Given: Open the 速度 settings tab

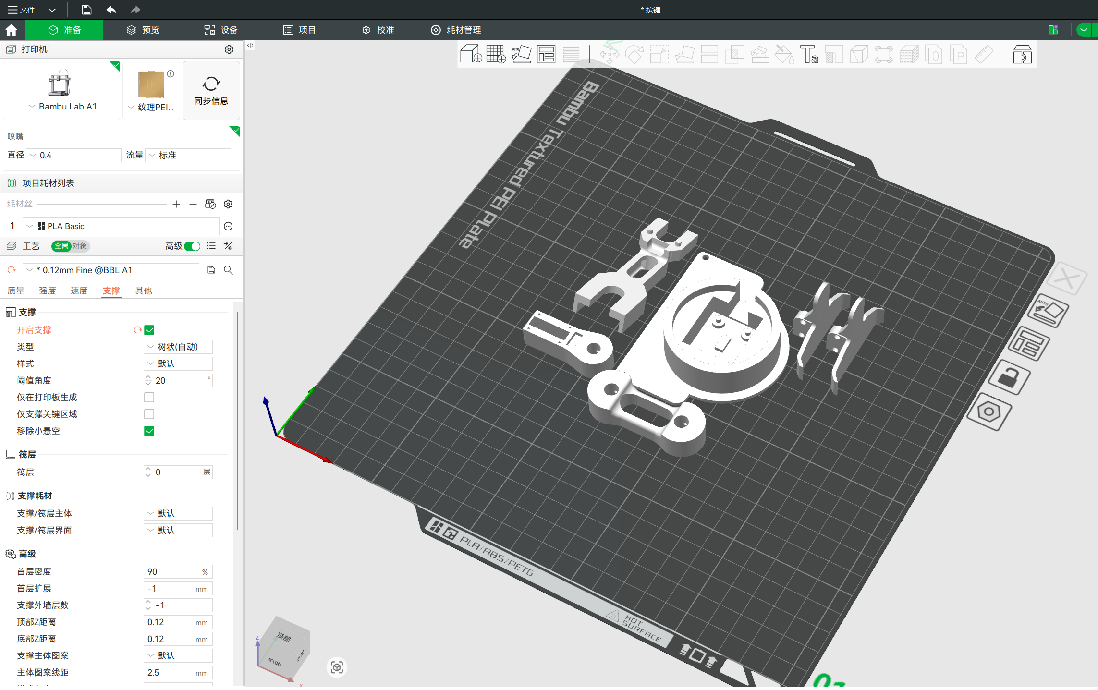Looking at the screenshot, I should coord(79,291).
